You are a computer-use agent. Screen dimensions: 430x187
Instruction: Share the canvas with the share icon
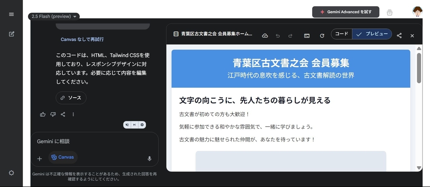399,36
